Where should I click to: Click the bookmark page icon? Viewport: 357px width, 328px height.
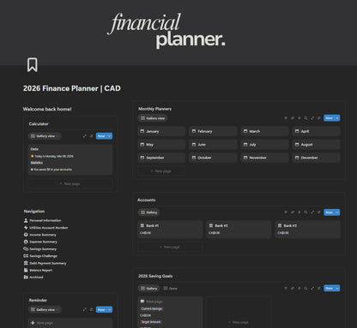pyautogui.click(x=33, y=65)
